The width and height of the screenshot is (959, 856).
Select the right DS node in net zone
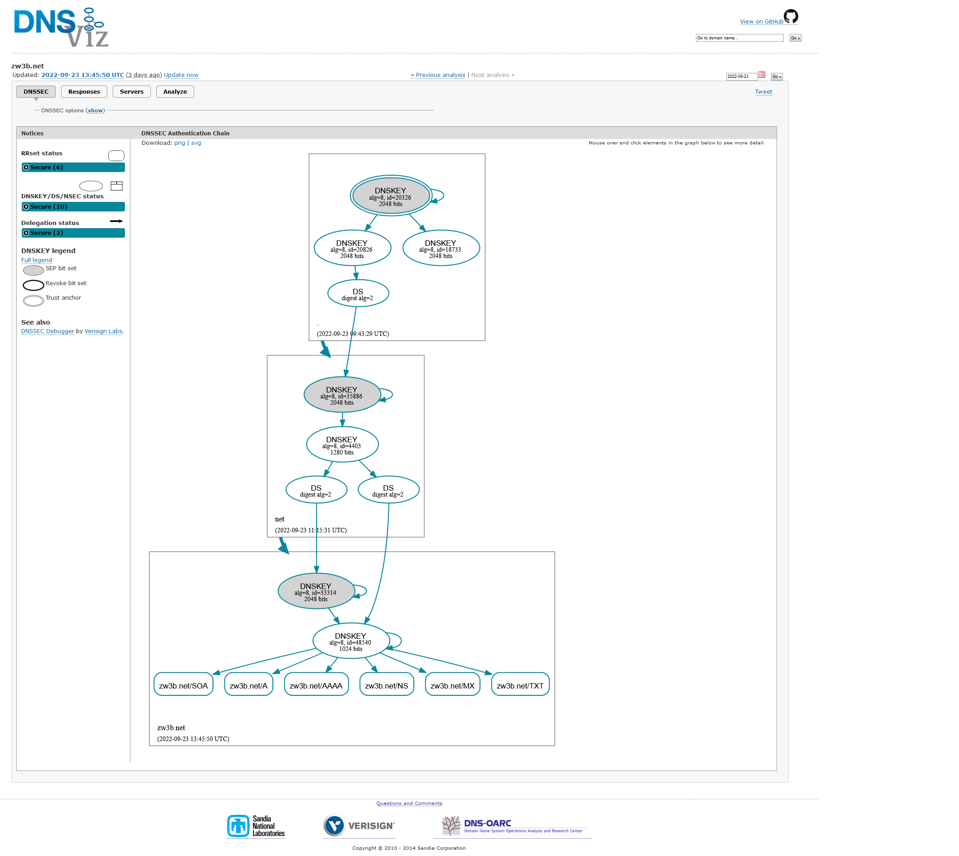pos(389,491)
